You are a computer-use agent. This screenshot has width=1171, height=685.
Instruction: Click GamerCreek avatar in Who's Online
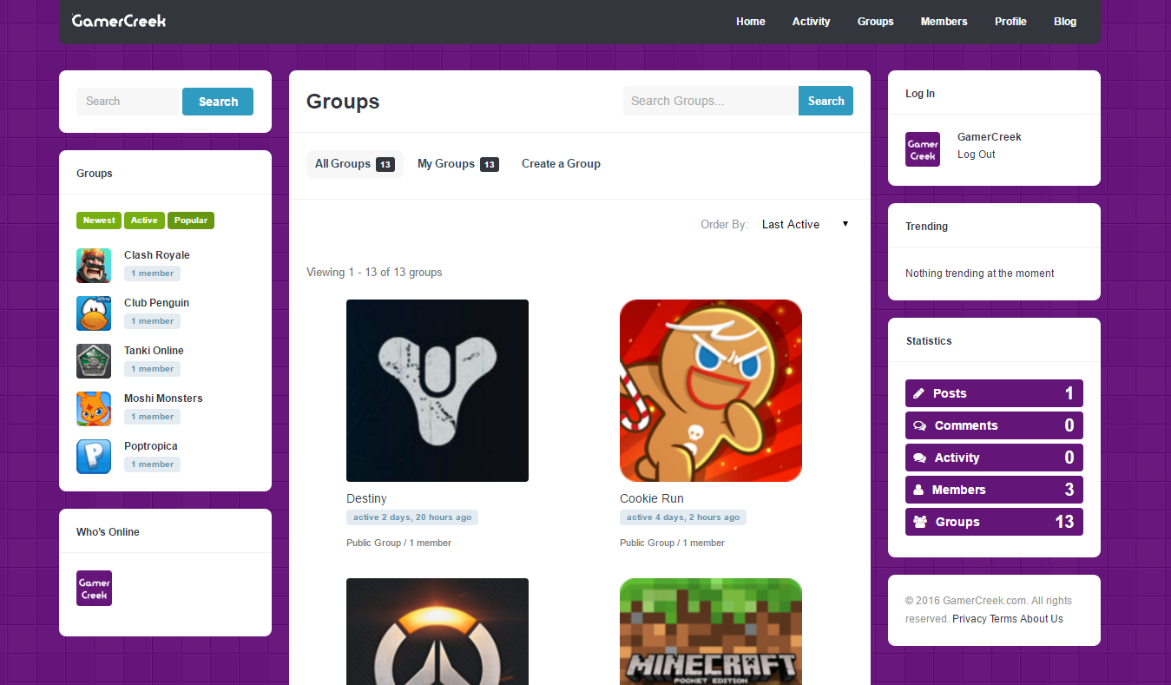(94, 588)
